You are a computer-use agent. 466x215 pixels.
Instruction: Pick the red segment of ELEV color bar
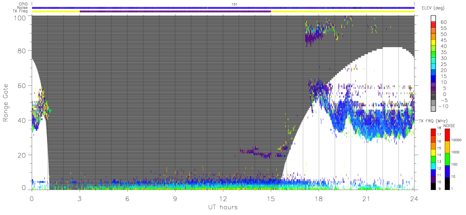pyautogui.click(x=433, y=24)
